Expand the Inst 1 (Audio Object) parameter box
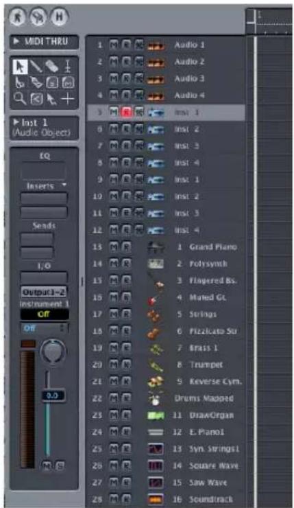Viewport: 294px width, 508px height. click(x=16, y=122)
